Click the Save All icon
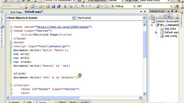This screenshot has width=184, height=103. point(59,6)
